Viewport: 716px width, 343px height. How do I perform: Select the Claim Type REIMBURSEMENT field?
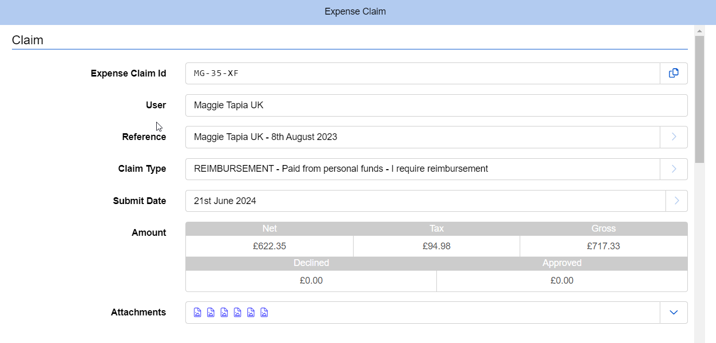[423, 169]
